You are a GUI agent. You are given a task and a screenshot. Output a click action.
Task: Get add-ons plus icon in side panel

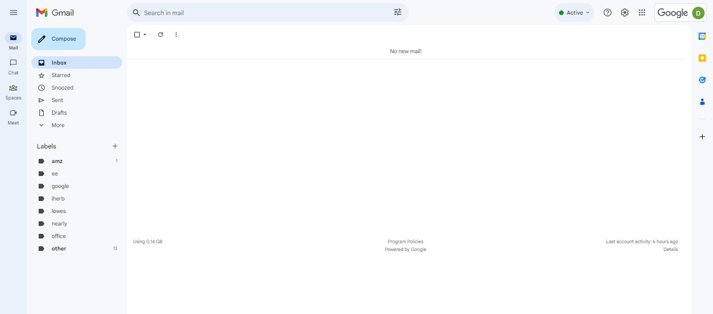(702, 136)
